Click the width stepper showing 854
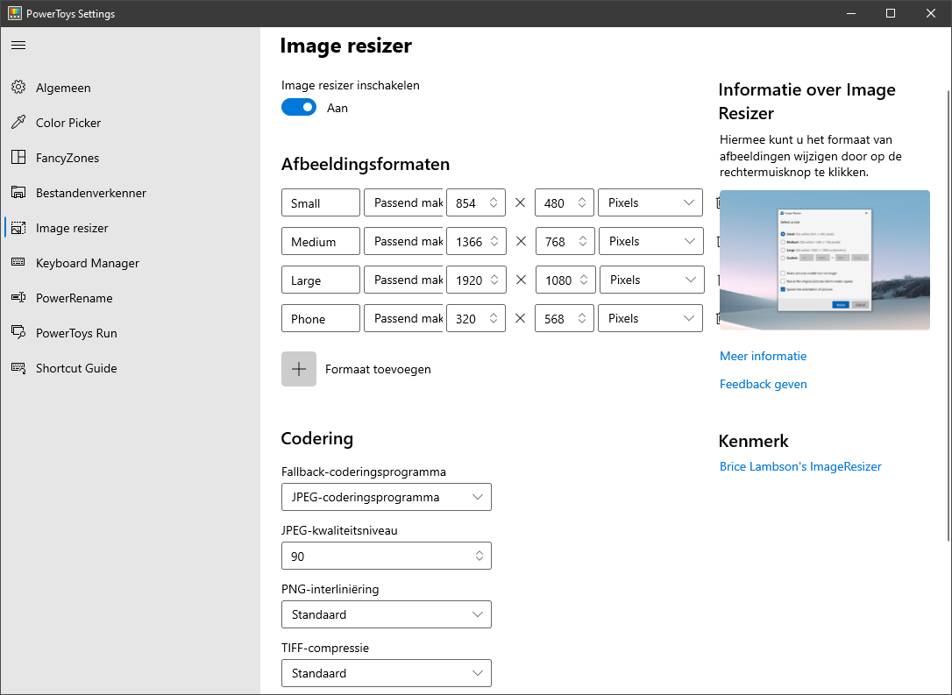The height and width of the screenshot is (695, 952). point(476,202)
